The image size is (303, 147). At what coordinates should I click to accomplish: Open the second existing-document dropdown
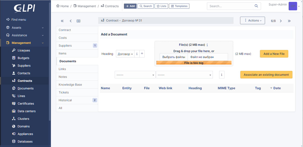184,75
